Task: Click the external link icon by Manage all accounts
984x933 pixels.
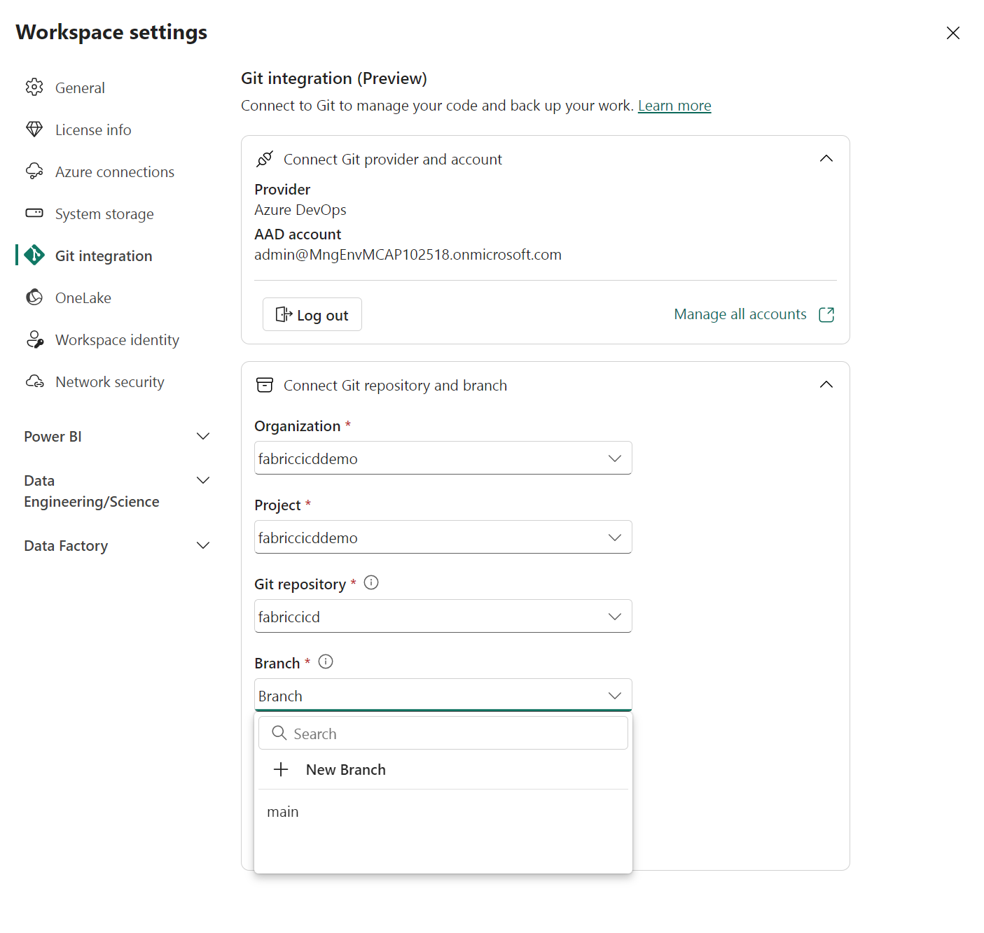Action: pos(826,315)
